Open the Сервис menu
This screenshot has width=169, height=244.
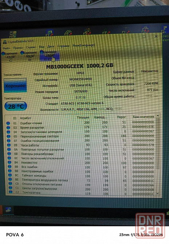click(x=31, y=47)
